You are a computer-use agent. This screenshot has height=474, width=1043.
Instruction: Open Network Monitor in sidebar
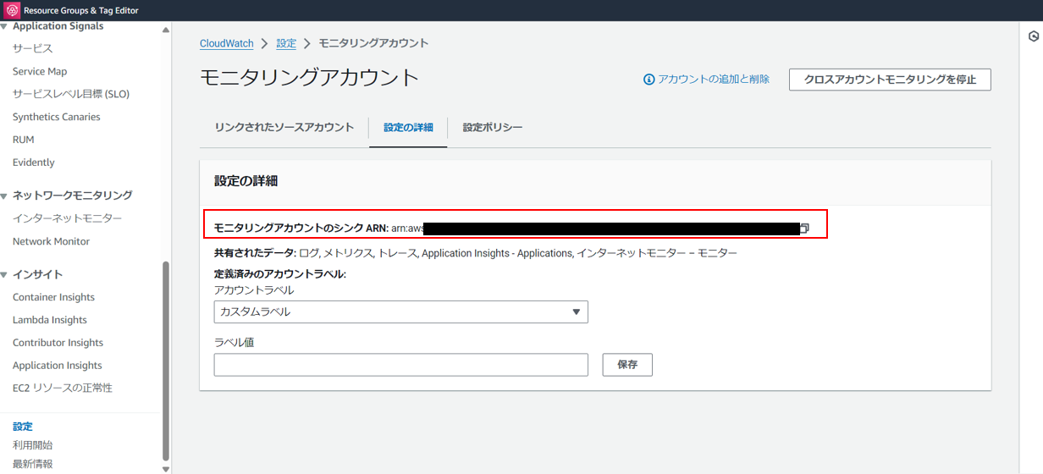click(x=51, y=241)
